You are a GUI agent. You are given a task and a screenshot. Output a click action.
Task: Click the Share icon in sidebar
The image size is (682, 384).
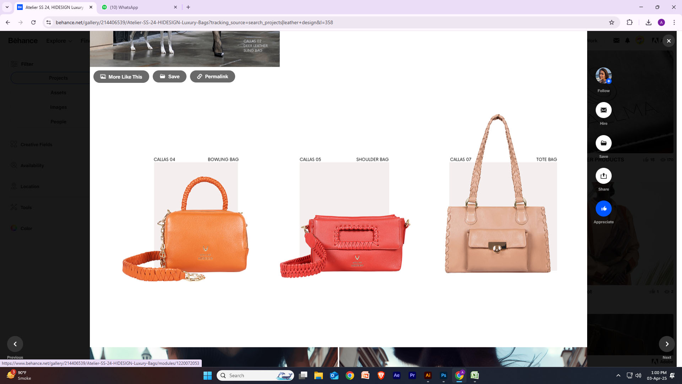(x=603, y=176)
